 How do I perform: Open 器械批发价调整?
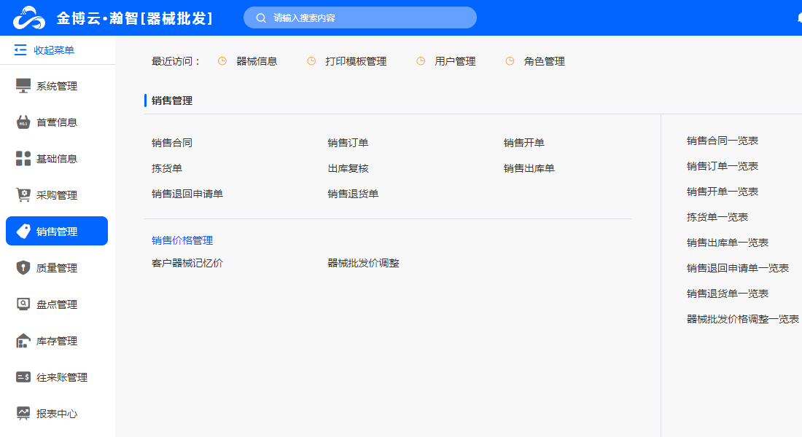[x=363, y=264]
